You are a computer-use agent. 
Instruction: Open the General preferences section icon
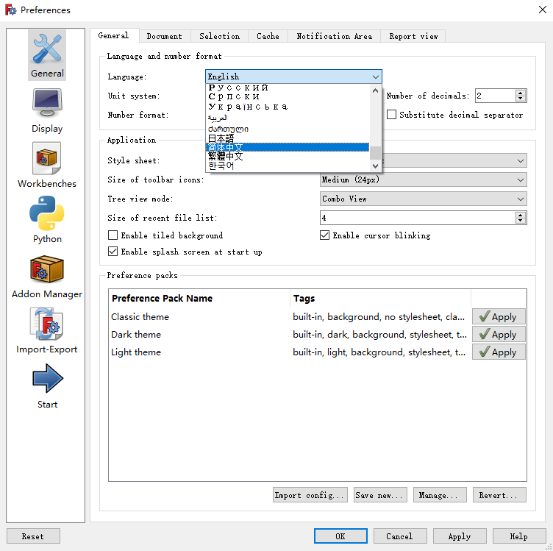(47, 55)
